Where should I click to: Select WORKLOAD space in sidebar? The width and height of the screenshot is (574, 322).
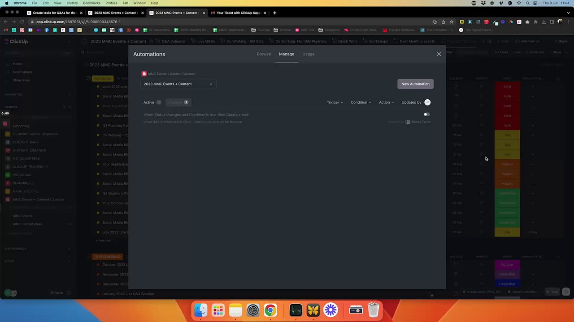(22, 175)
